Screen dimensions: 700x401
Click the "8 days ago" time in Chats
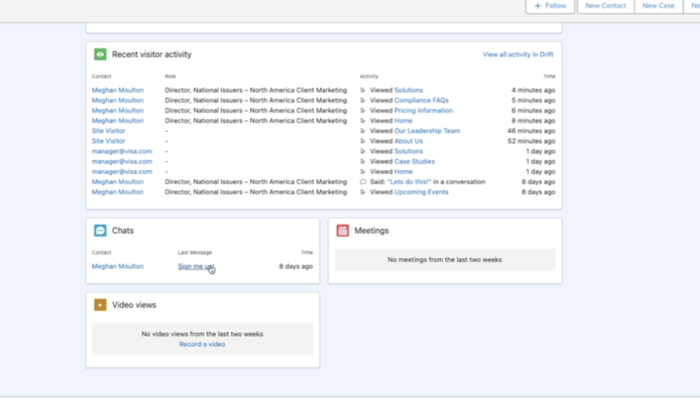[x=296, y=266]
